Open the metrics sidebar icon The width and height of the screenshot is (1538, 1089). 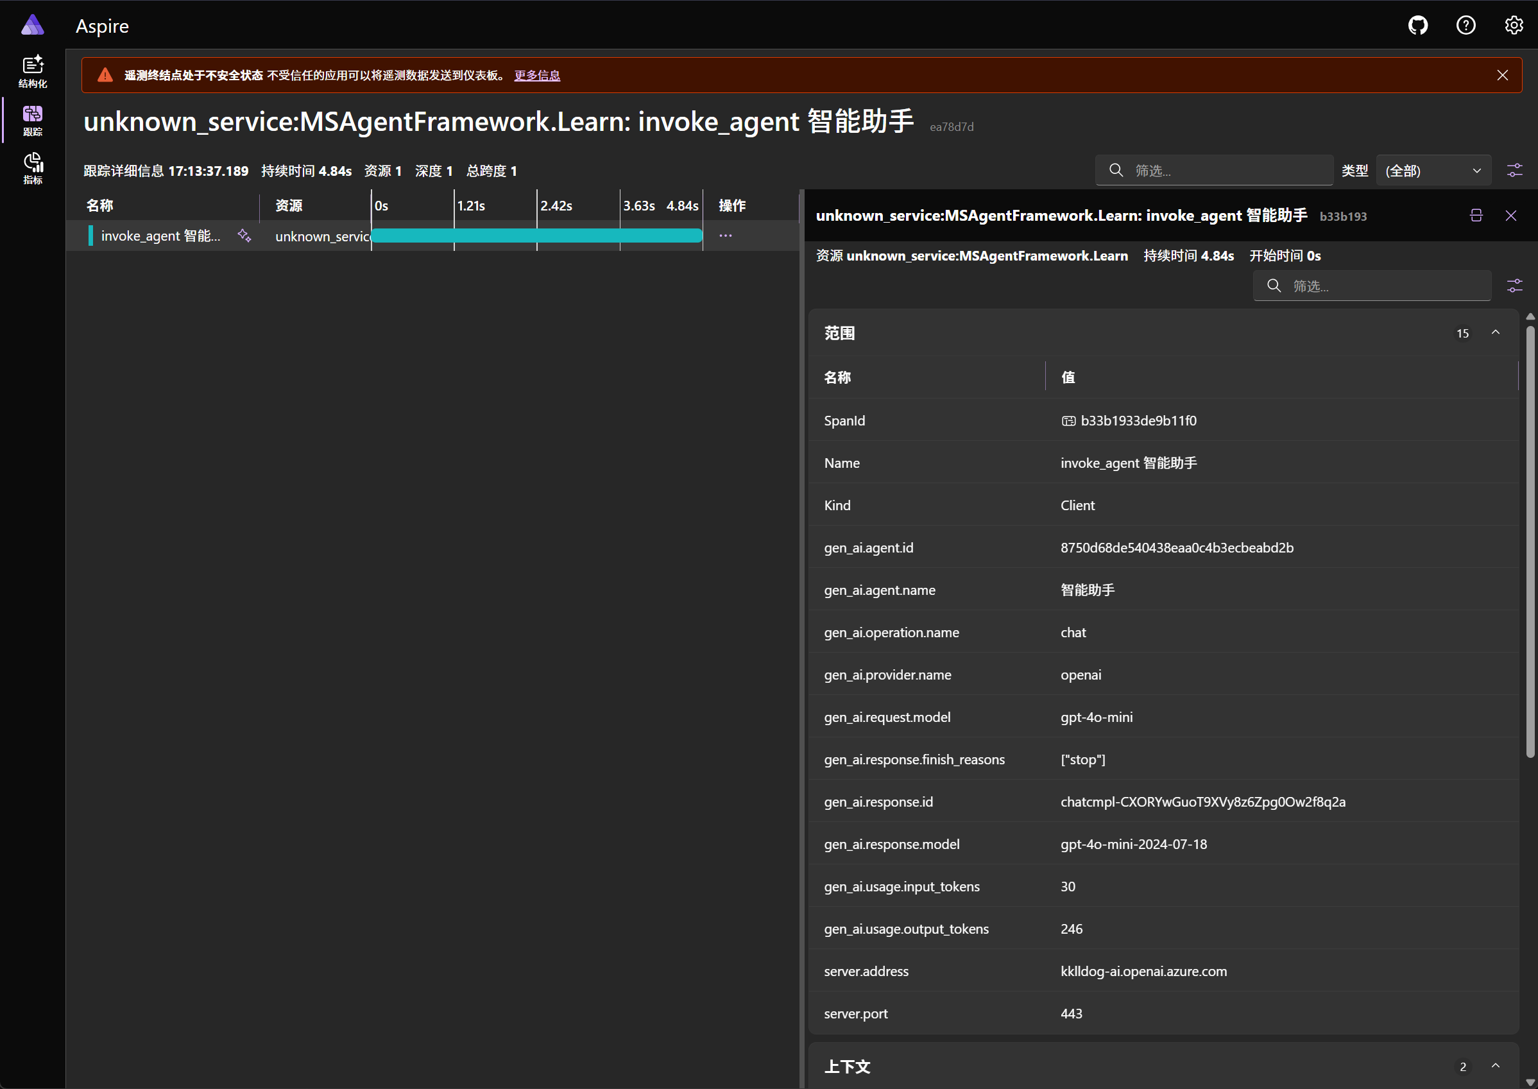tap(32, 167)
